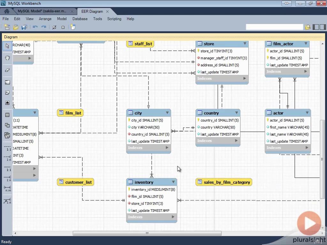Image resolution: width=327 pixels, height=245 pixels.
Task: Pick the place new table tool
Action: (x=7, y=115)
